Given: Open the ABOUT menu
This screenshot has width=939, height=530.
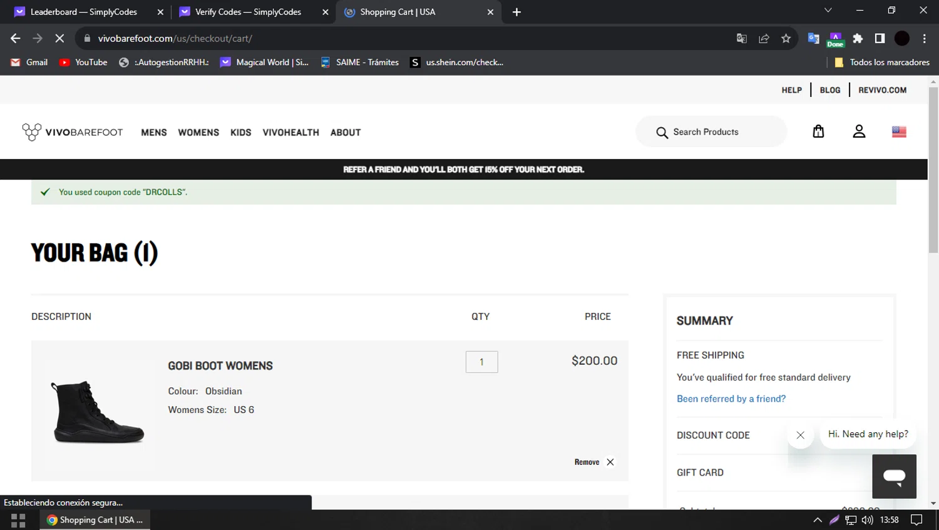Looking at the screenshot, I should [346, 133].
